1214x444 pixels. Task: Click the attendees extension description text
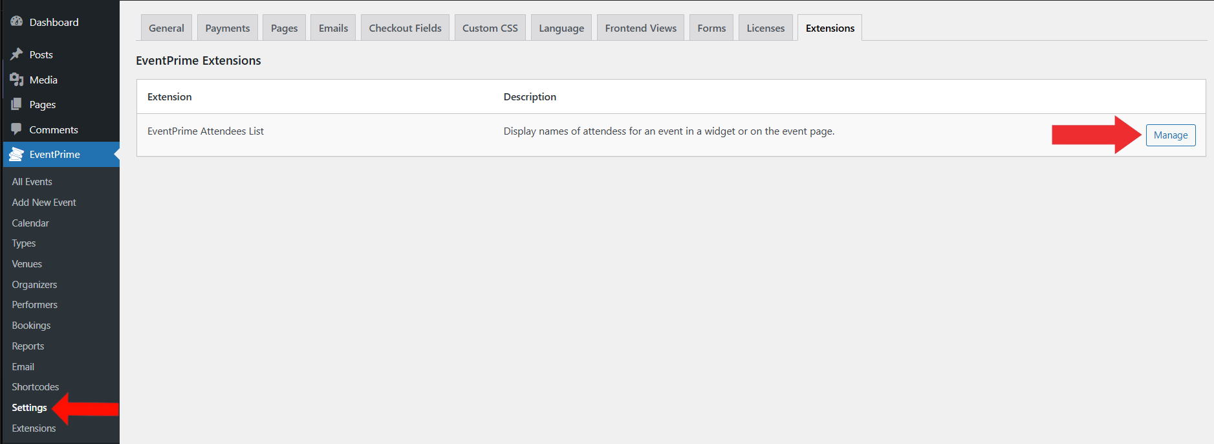tap(669, 131)
